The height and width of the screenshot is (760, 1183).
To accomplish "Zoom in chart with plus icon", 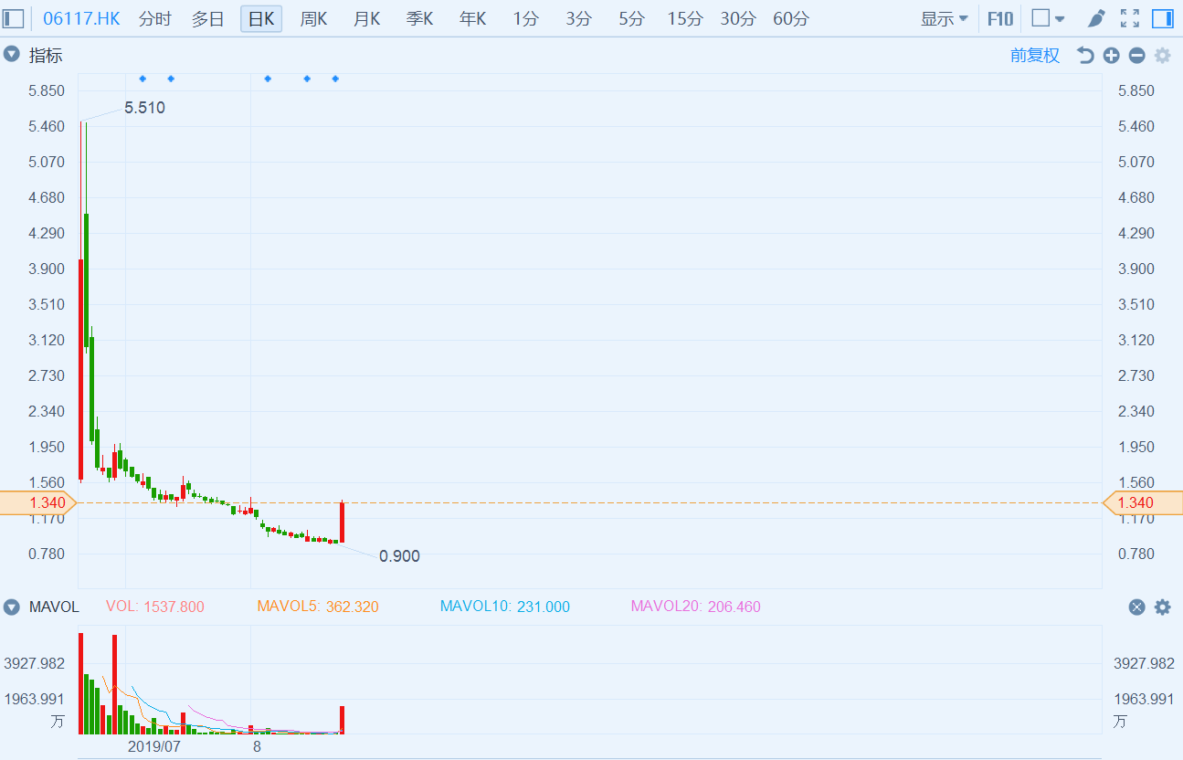I will (x=1111, y=56).
